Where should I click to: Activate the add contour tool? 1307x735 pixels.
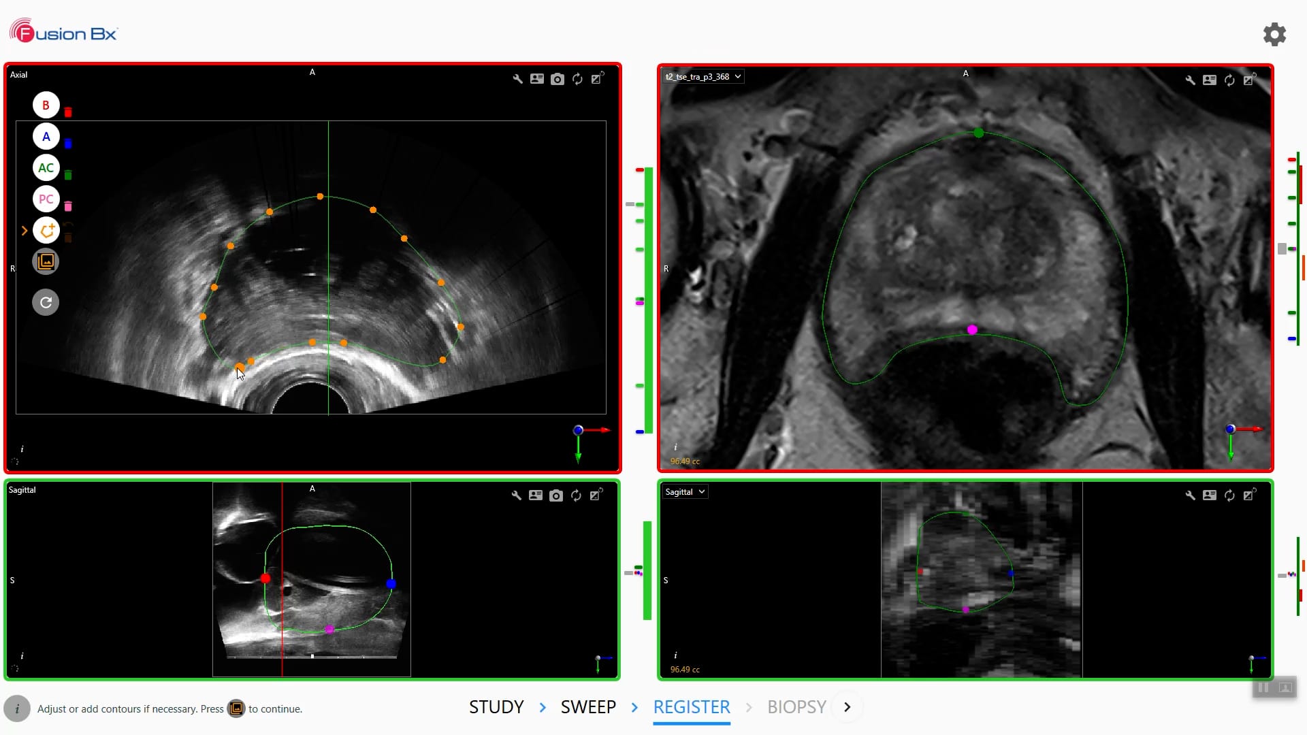tap(46, 231)
